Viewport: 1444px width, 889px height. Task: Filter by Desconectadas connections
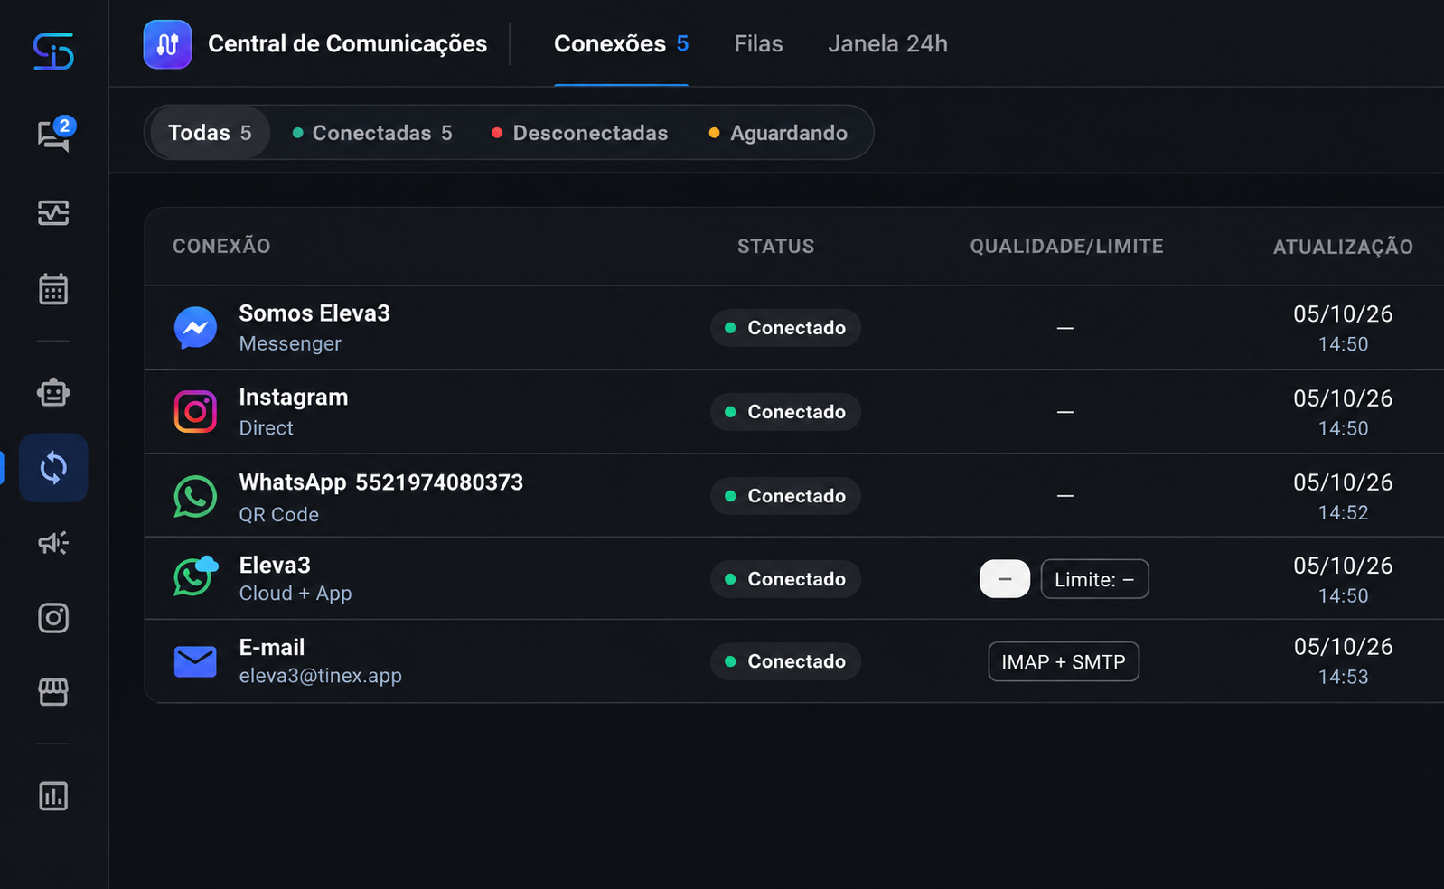[579, 133]
